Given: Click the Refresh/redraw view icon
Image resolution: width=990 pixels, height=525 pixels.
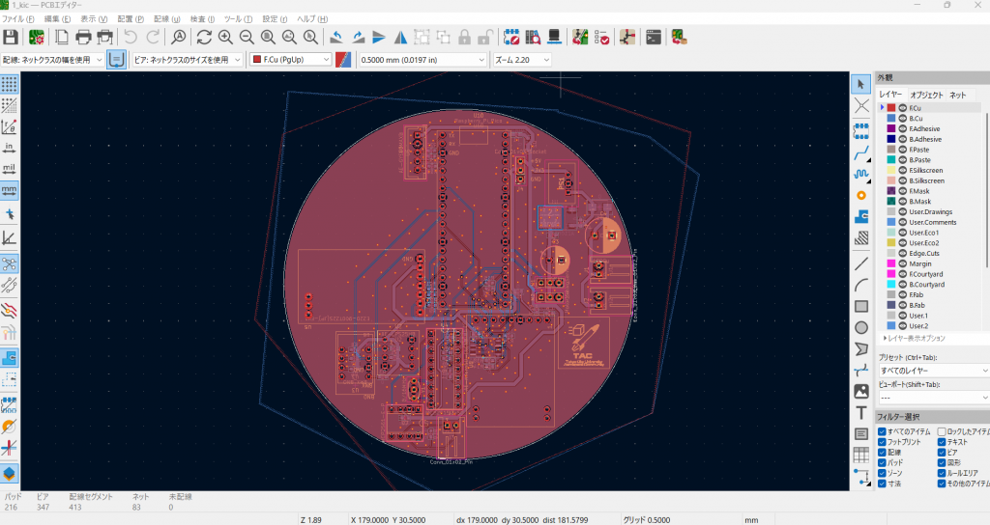Looking at the screenshot, I should 204,38.
